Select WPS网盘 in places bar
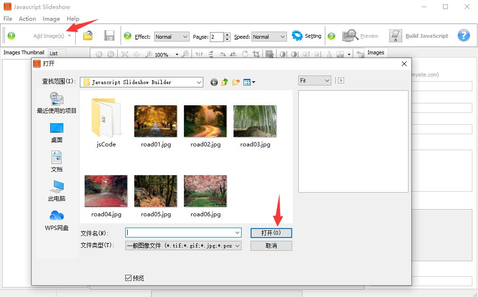This screenshot has width=478, height=297. tap(57, 221)
